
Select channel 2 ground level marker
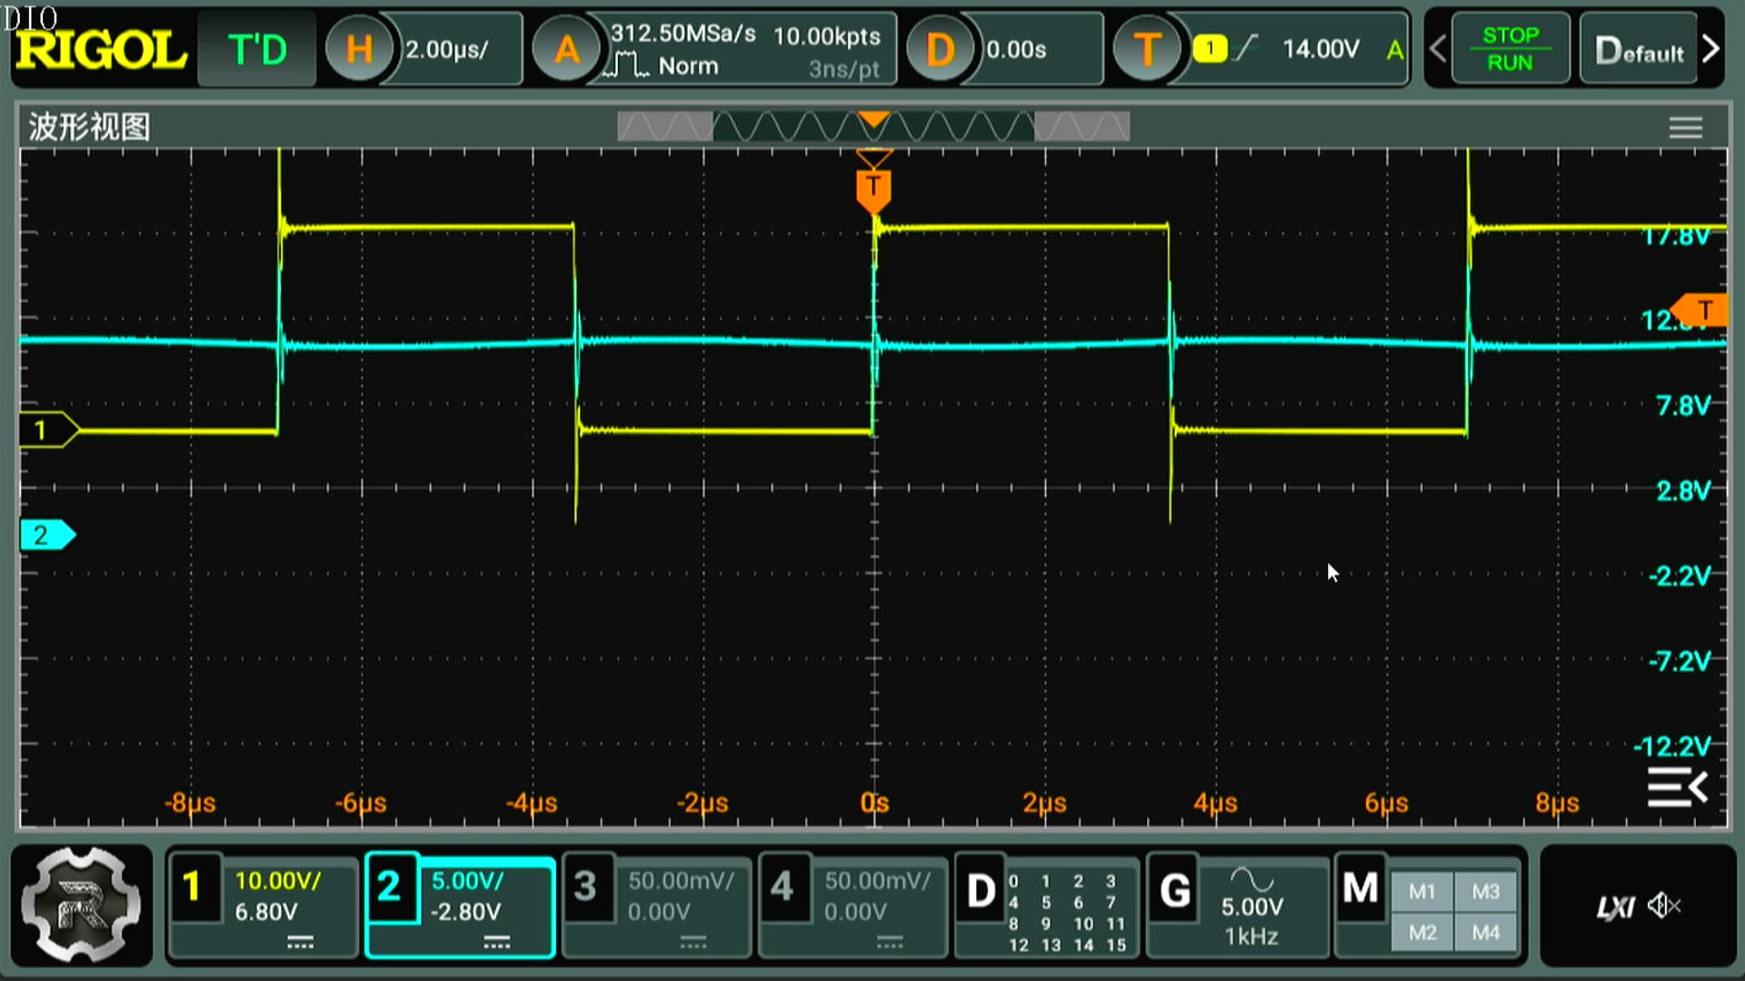(45, 535)
